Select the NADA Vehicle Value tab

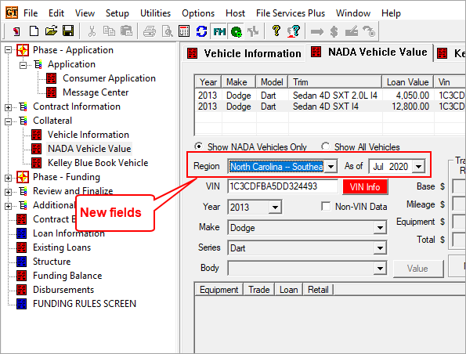pos(369,52)
